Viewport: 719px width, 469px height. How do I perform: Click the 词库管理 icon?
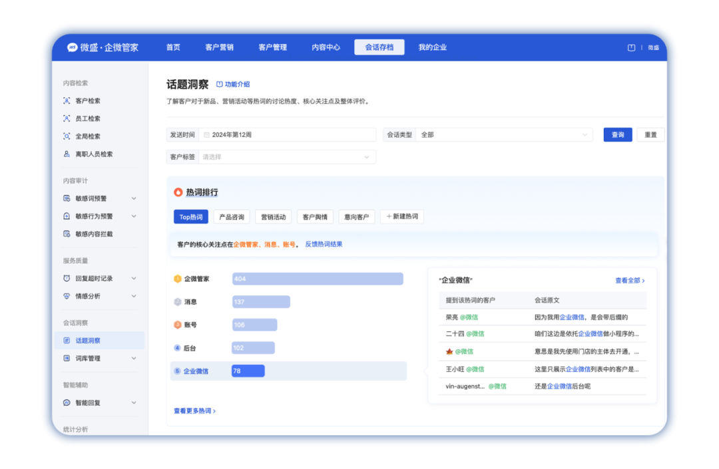67,359
